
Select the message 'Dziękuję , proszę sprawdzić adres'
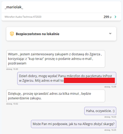(x=56, y=96)
